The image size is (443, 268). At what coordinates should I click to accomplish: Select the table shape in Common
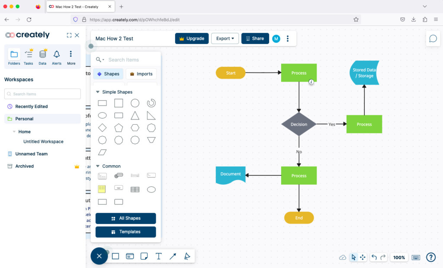click(135, 189)
